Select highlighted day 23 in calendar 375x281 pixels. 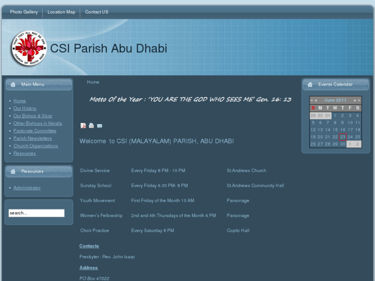343,137
